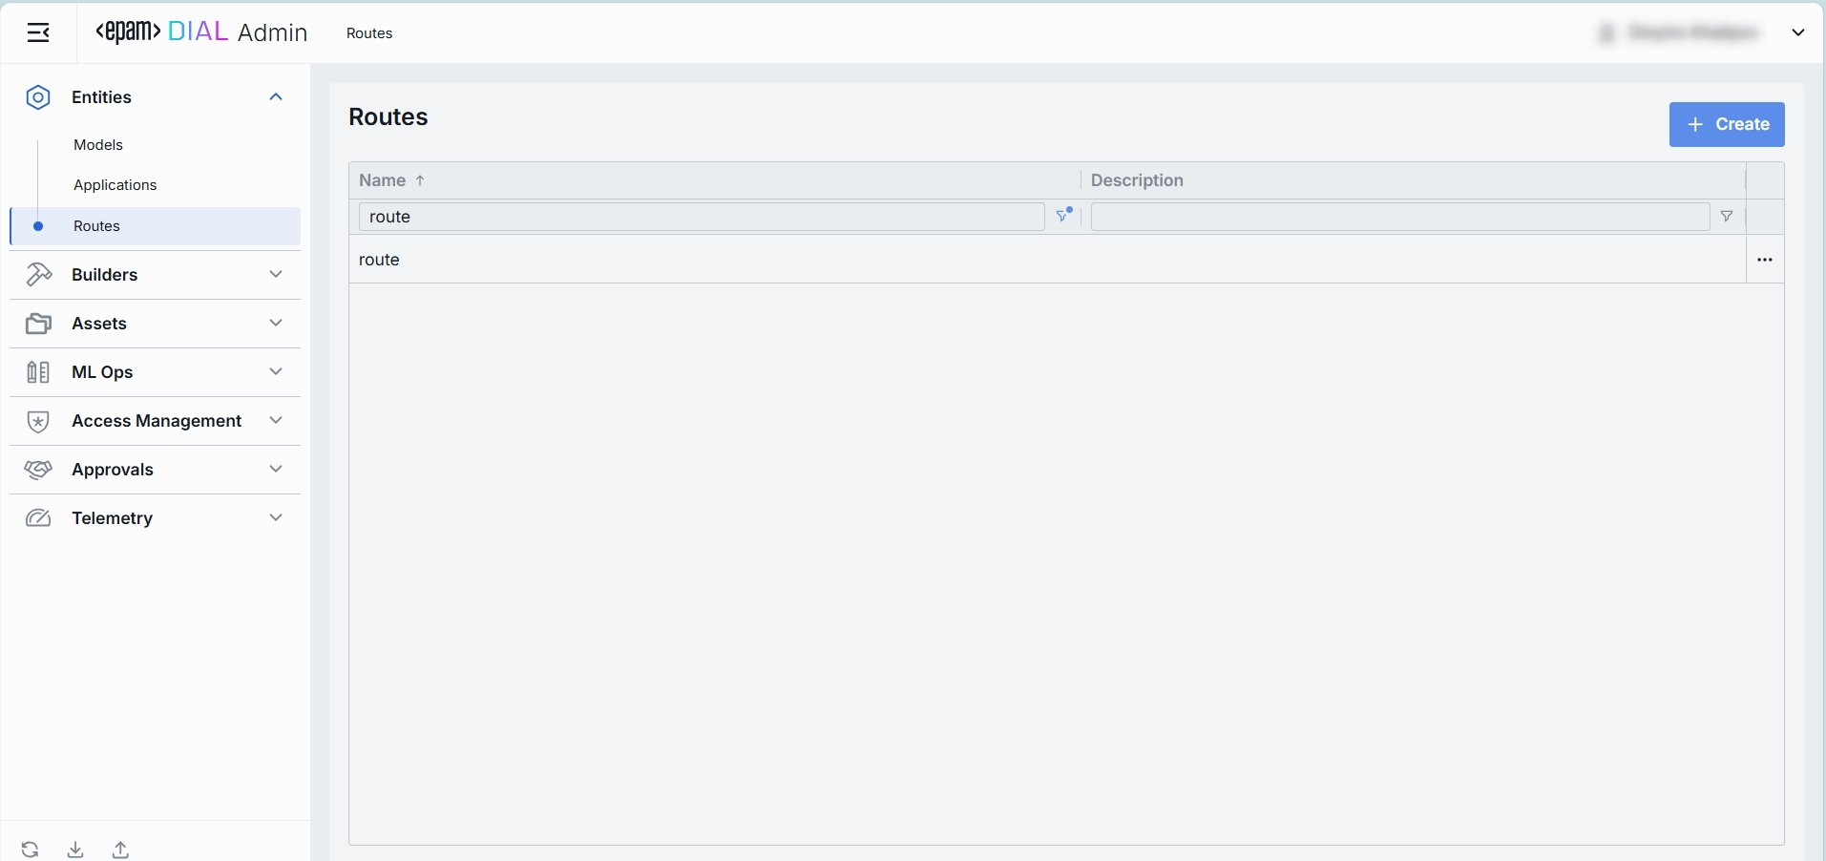Open Applications in the sidebar
The width and height of the screenshot is (1826, 861).
(x=115, y=185)
